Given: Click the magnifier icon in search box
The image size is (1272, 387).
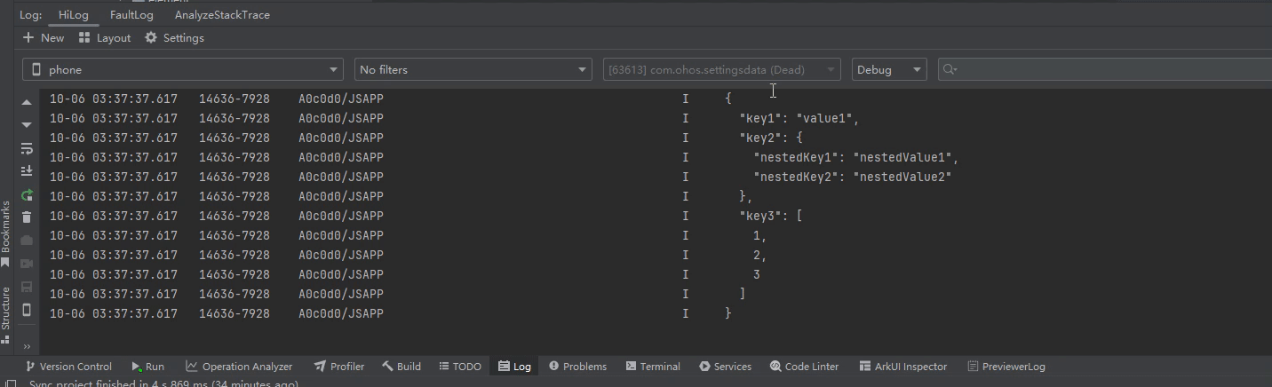Looking at the screenshot, I should (950, 69).
